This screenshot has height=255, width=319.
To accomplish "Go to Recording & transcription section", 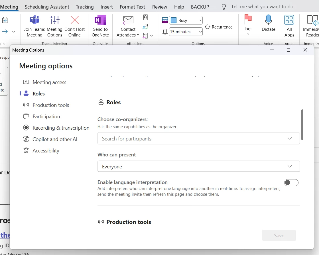I will (61, 128).
